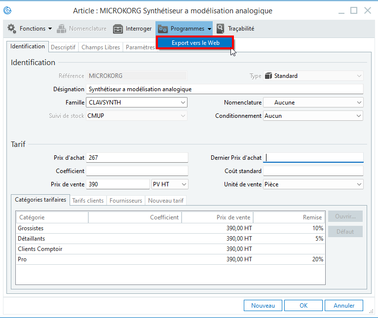Collapse the Programmes dropdown arrow
Viewport: 378px width, 318px height.
pyautogui.click(x=209, y=29)
